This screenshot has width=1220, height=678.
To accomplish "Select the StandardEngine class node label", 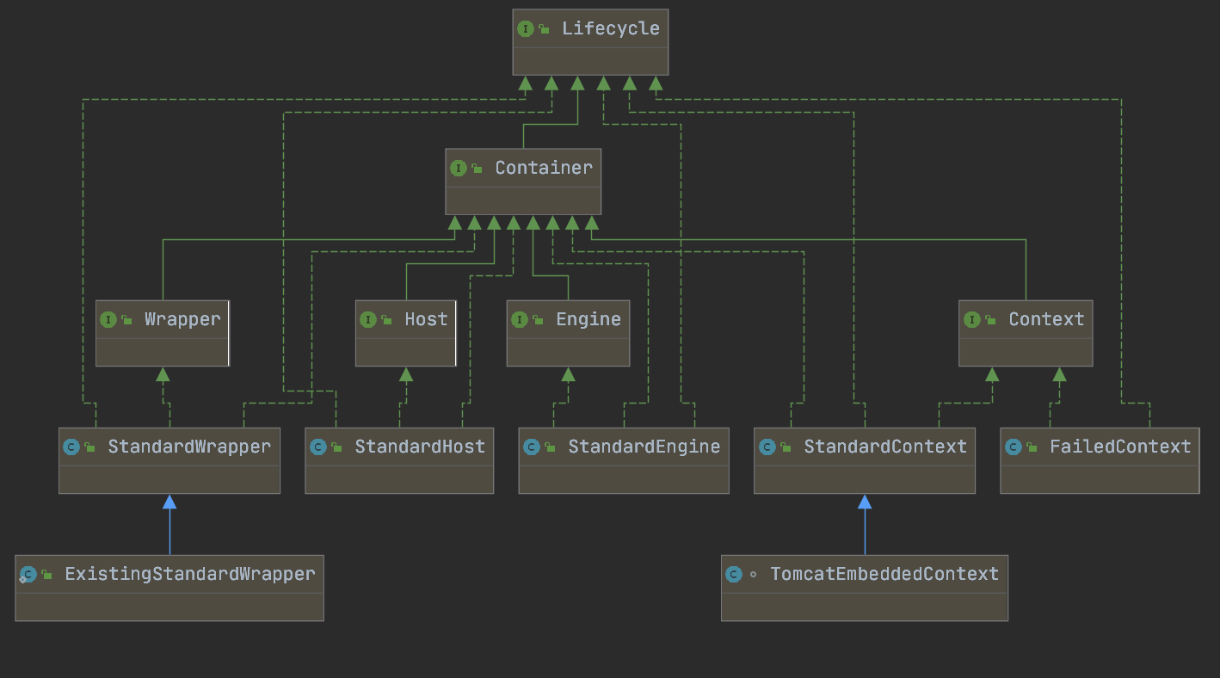I will [x=644, y=447].
